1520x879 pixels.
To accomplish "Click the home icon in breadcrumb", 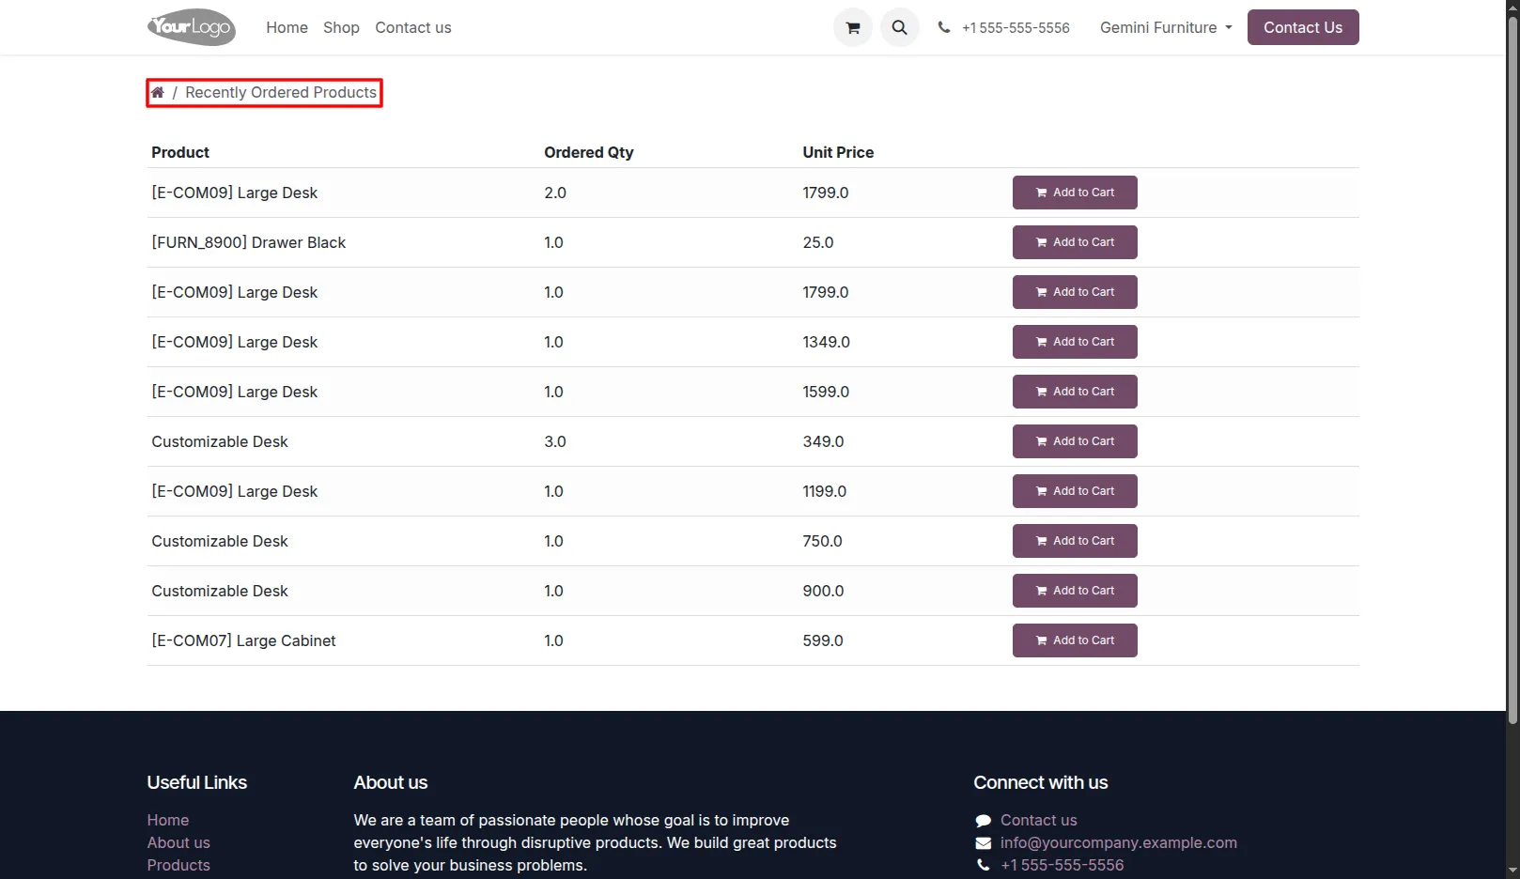I will click(x=158, y=92).
